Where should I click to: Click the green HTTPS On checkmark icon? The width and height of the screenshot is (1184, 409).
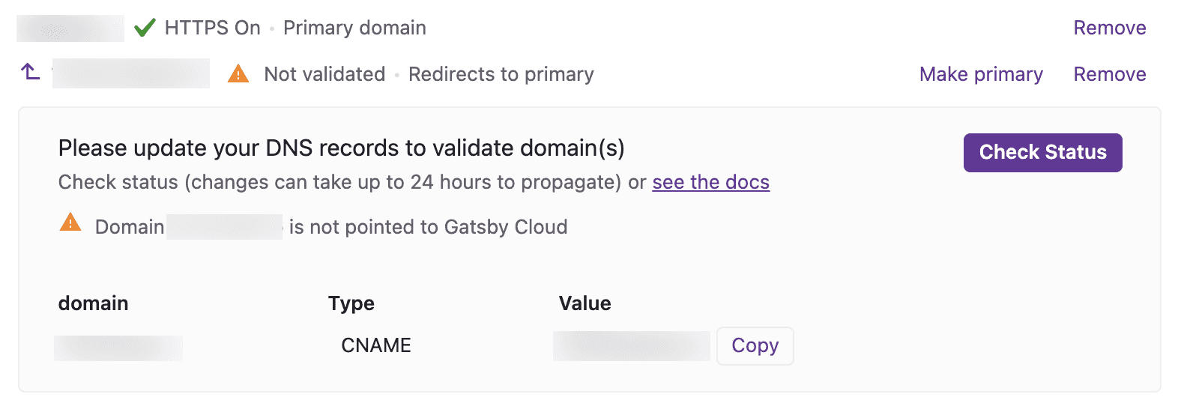(x=145, y=28)
